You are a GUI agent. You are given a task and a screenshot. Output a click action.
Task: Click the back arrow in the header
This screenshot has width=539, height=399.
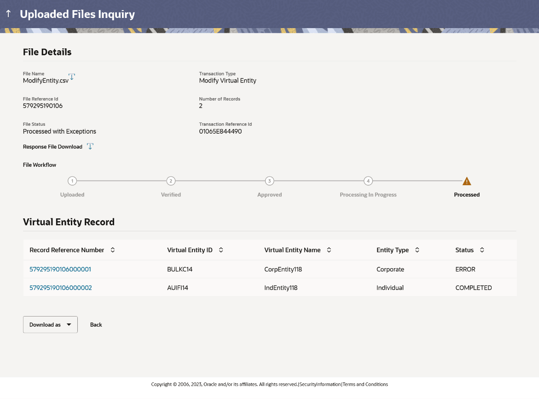[x=8, y=14]
